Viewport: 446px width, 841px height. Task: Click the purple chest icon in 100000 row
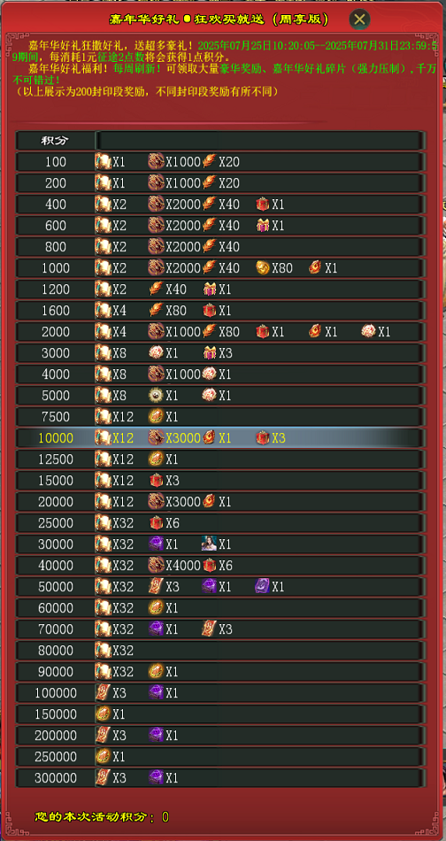point(156,692)
